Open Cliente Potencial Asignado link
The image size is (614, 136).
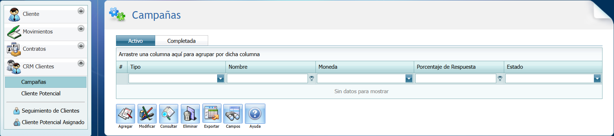(x=53, y=122)
